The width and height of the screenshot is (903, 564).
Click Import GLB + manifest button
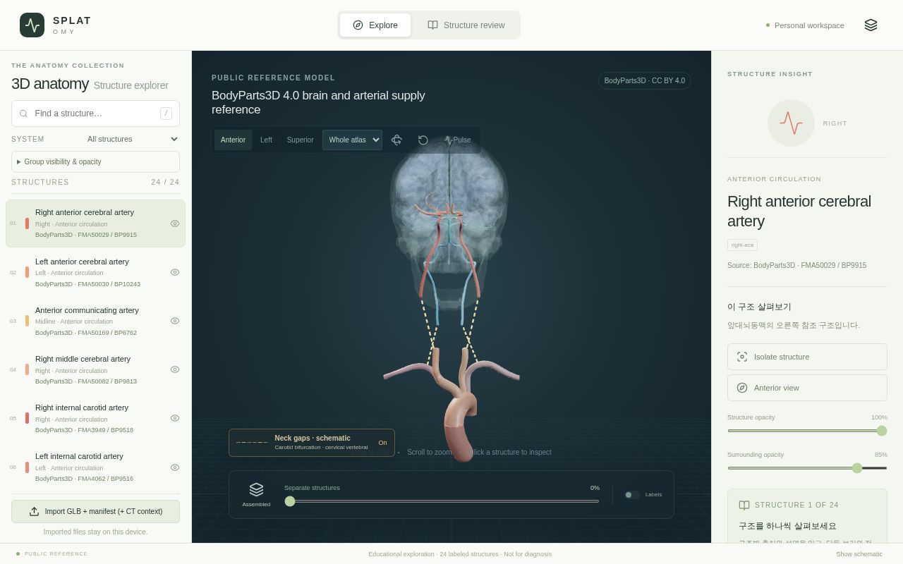click(x=95, y=511)
